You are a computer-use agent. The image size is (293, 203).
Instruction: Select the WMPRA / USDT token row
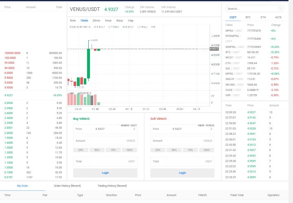point(254,47)
